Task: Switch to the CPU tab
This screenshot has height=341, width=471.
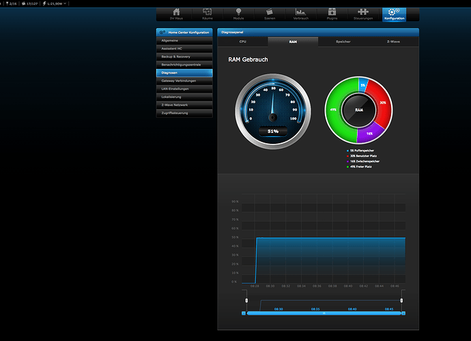Action: click(x=242, y=42)
